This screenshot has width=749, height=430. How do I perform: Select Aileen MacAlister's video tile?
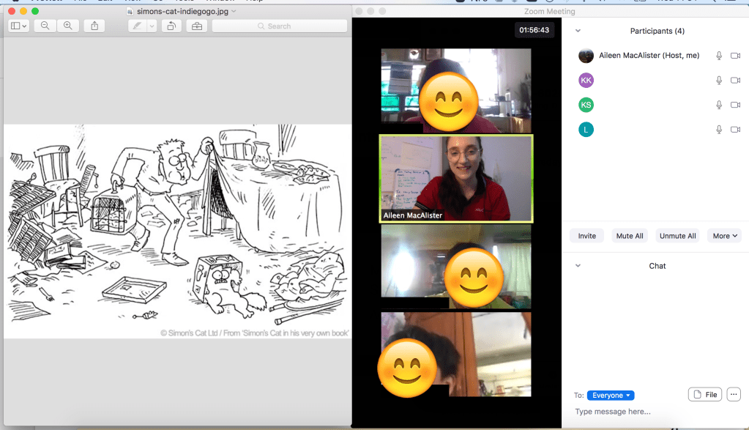(456, 178)
